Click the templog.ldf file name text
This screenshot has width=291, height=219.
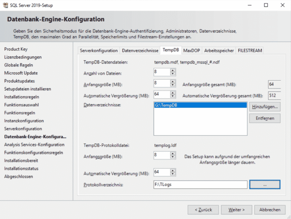point(165,145)
